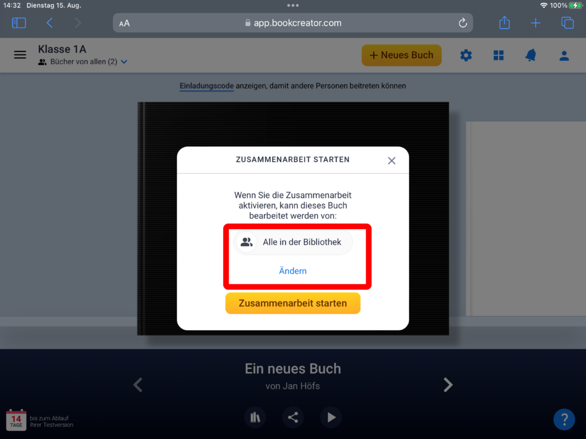Open the hamburger menu
The height and width of the screenshot is (439, 586).
20,55
